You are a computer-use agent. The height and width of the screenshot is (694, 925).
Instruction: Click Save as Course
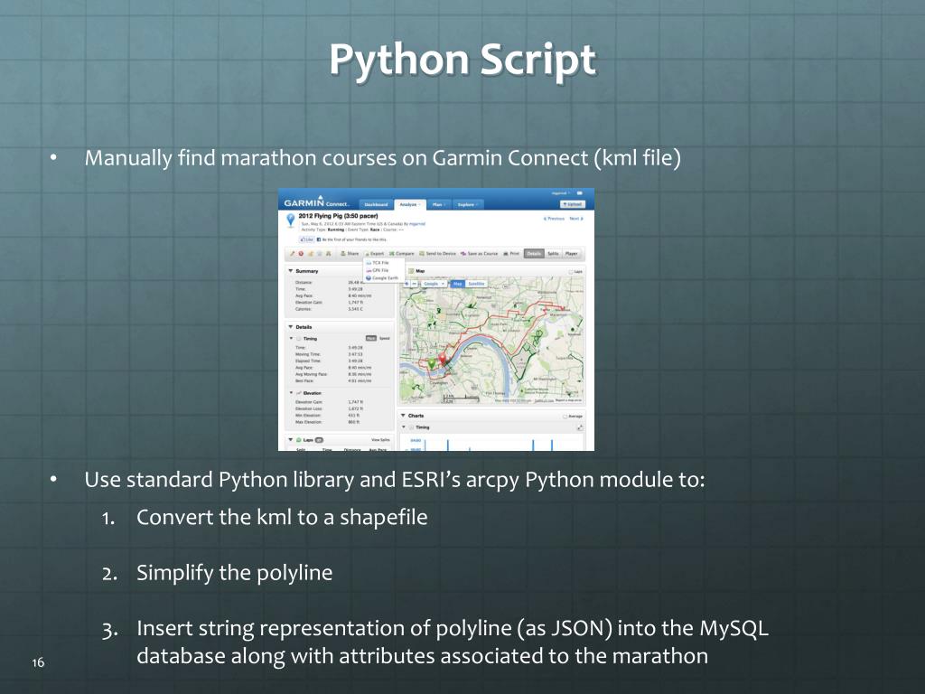479,254
